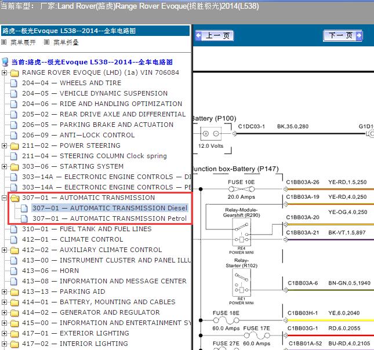Image resolution: width=374 pixels, height=350 pixels.
Task: Click wire label C1BB03A-26 in diagram
Action: point(303,182)
